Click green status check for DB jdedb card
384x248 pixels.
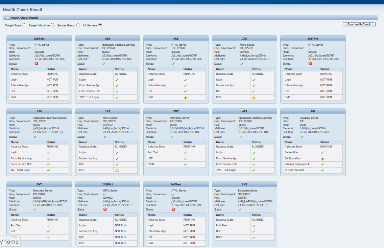coord(302,137)
